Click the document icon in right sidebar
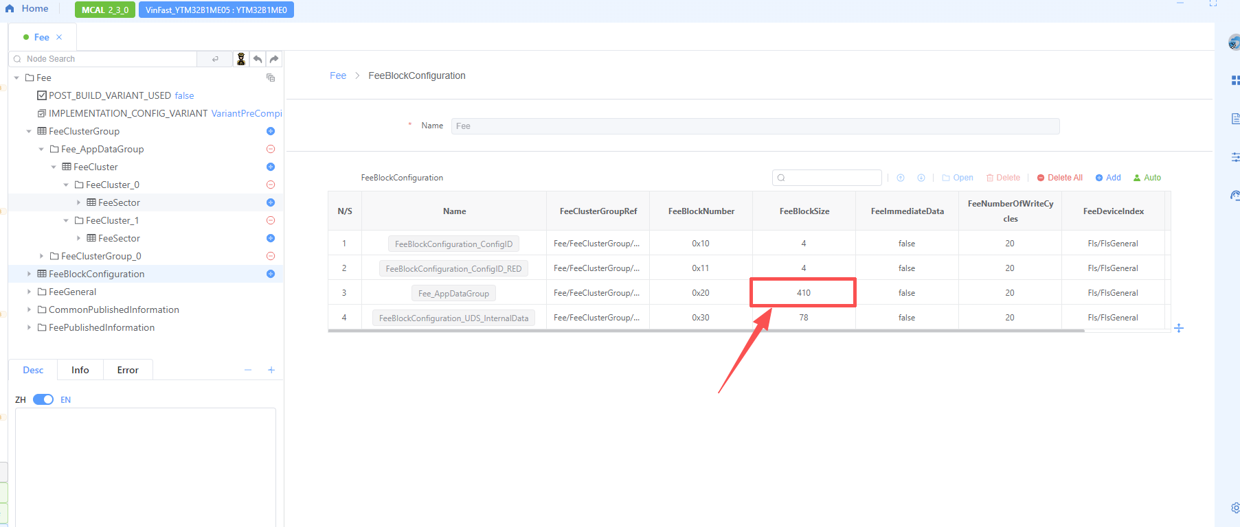 pyautogui.click(x=1235, y=119)
